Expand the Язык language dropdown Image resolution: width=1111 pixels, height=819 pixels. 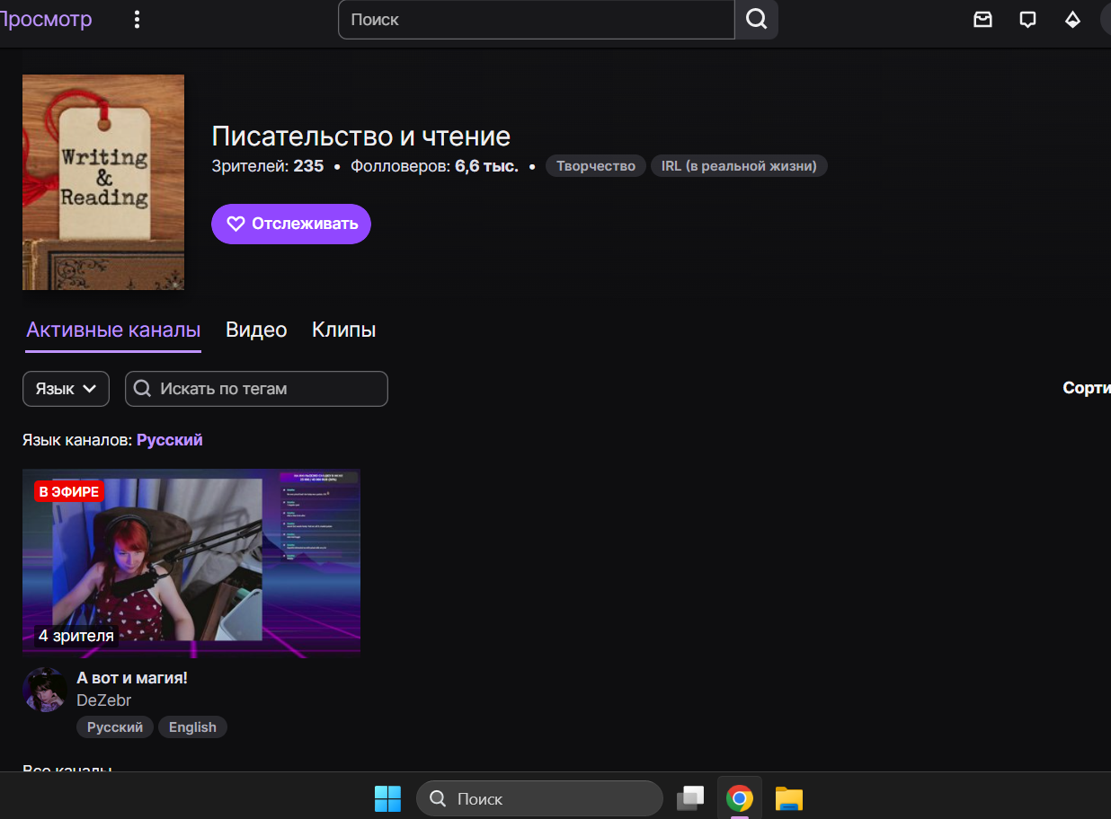click(x=66, y=389)
